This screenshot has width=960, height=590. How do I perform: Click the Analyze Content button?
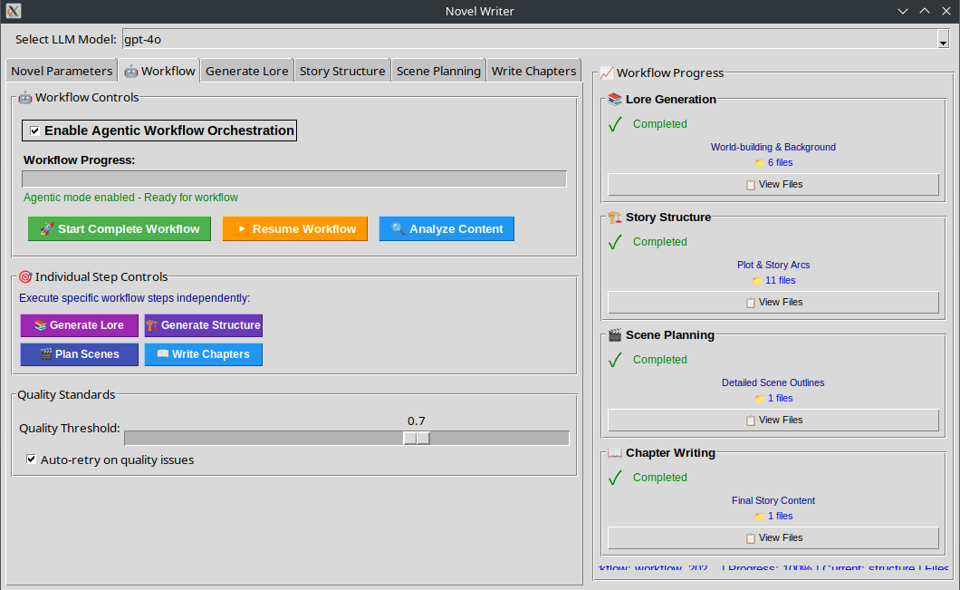pos(446,228)
